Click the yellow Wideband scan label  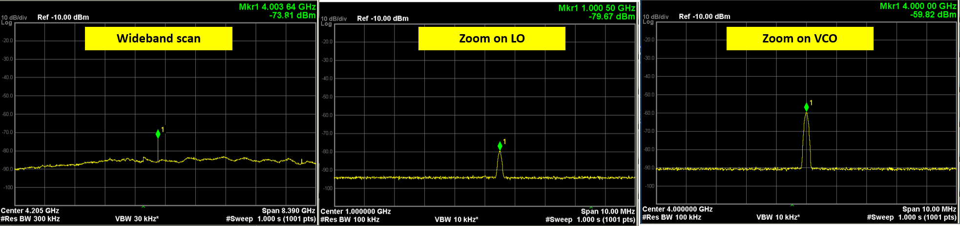pyautogui.click(x=158, y=39)
